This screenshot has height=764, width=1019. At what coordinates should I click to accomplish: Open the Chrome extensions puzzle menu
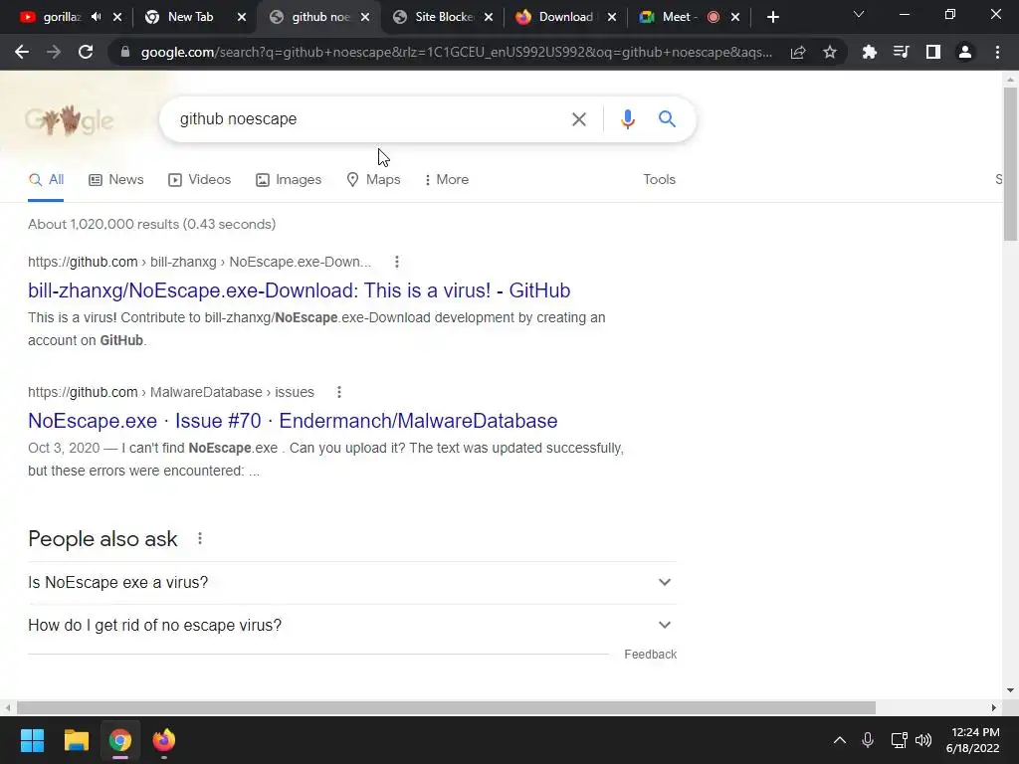(x=869, y=52)
